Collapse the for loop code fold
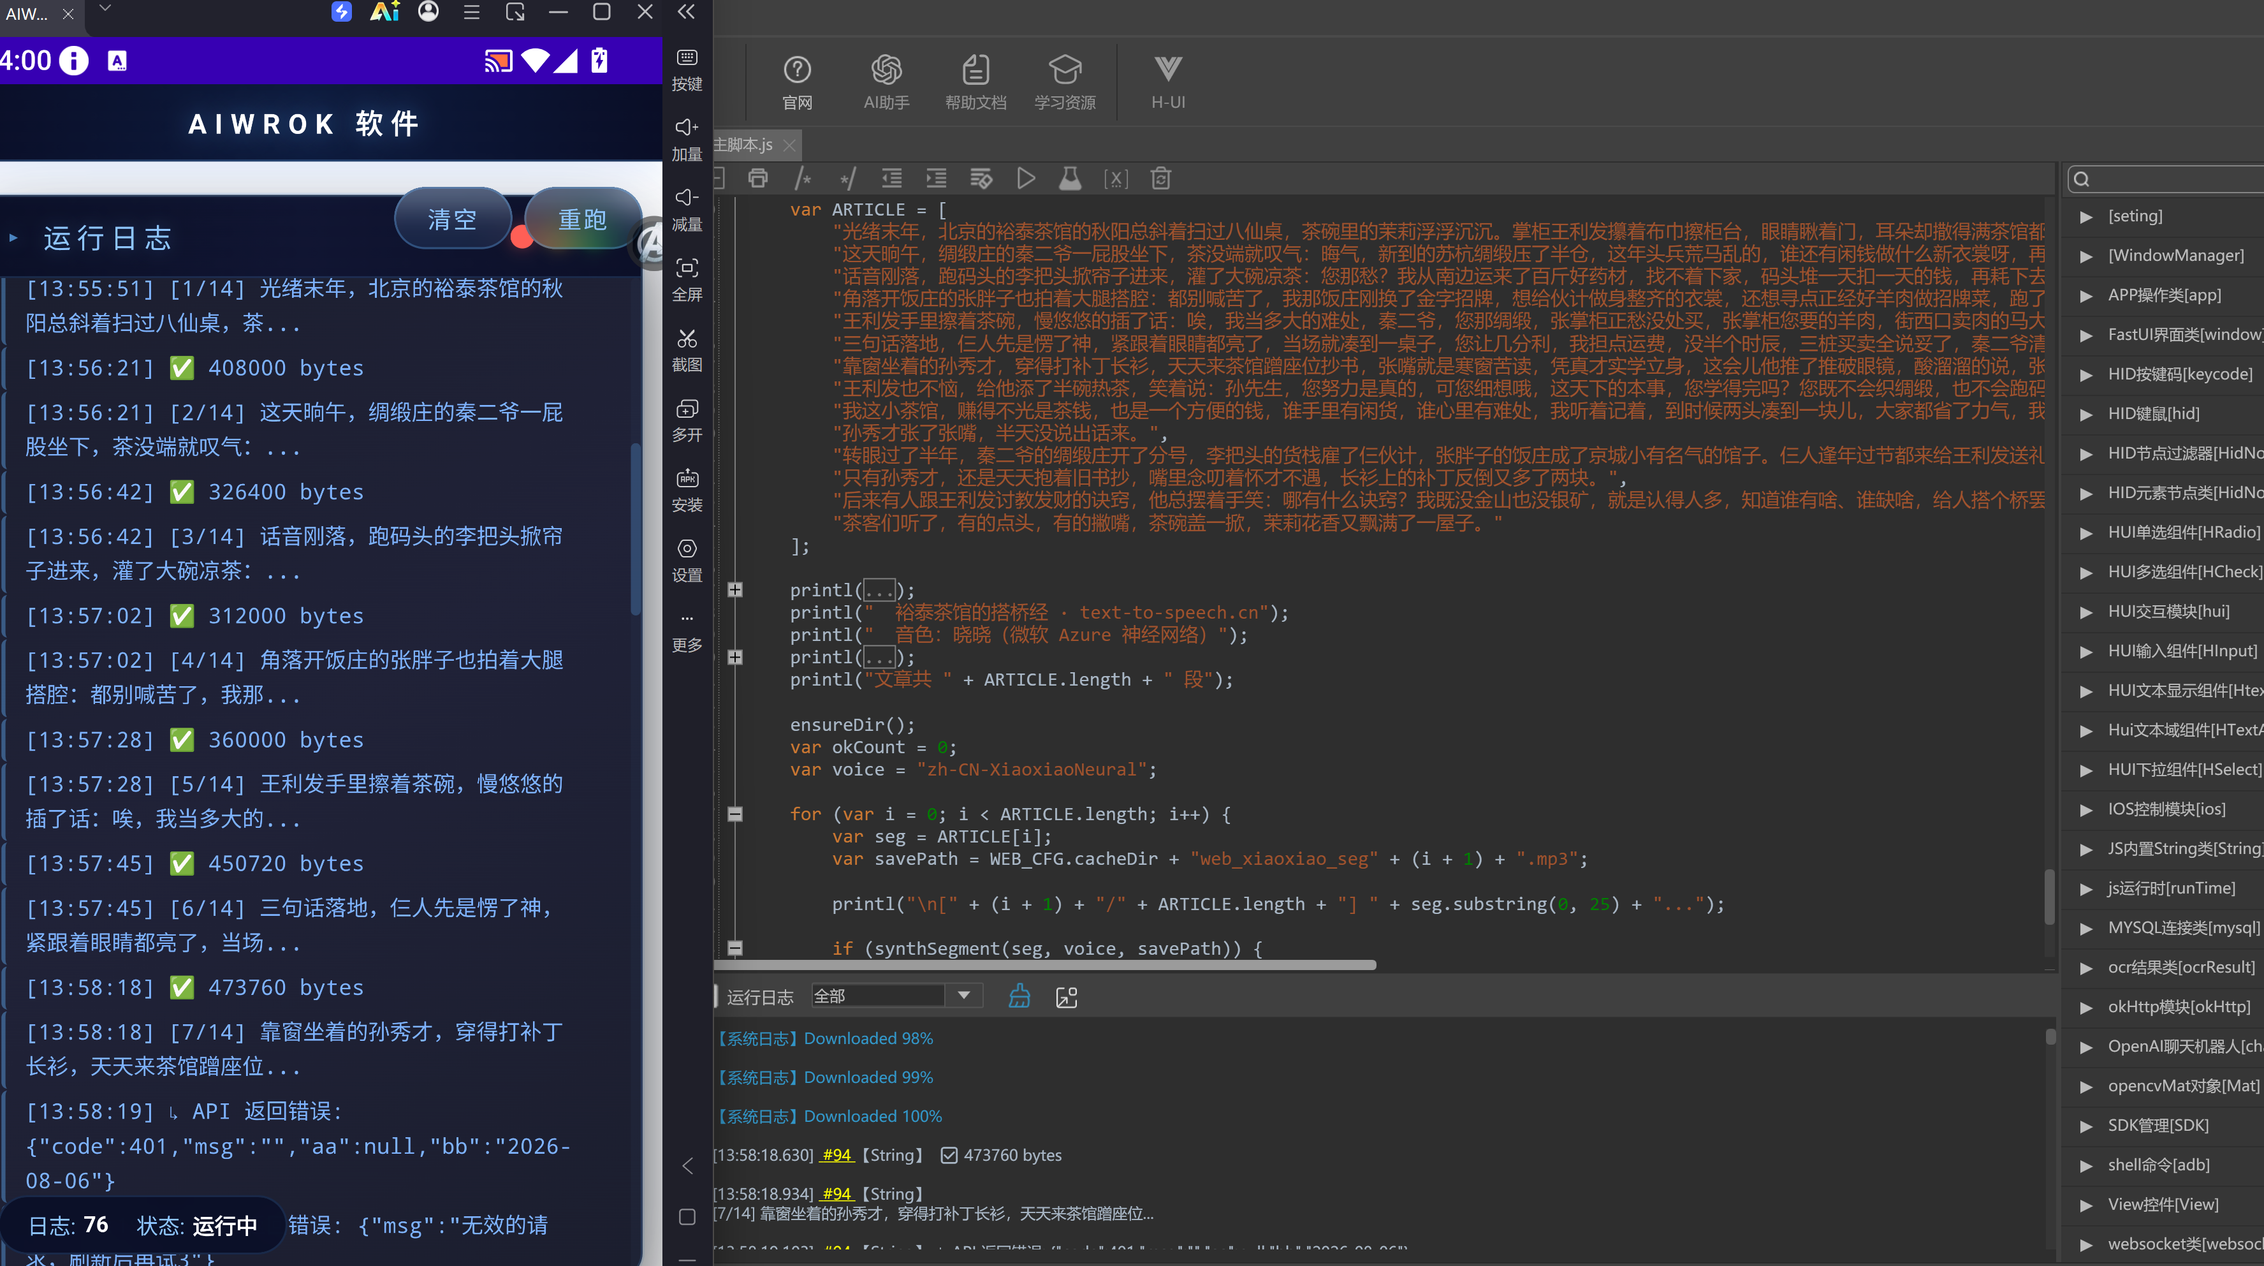The width and height of the screenshot is (2264, 1266). tap(736, 814)
